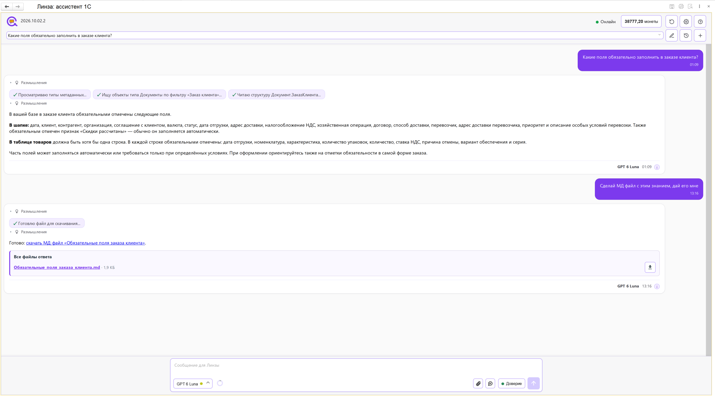Download file using the arrow-down icon
Image resolution: width=715 pixels, height=398 pixels.
650,267
